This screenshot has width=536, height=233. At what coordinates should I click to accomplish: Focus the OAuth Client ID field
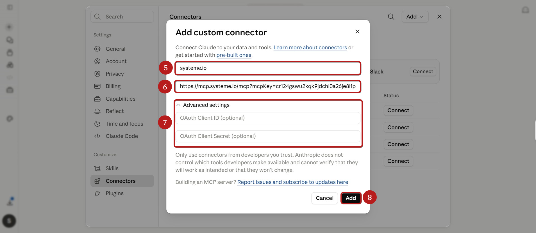pos(268,118)
